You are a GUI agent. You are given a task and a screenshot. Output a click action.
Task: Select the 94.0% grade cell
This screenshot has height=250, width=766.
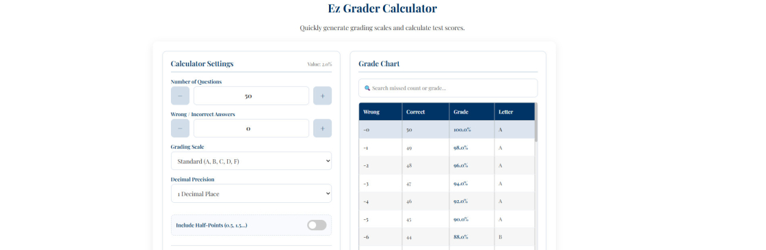coord(472,184)
